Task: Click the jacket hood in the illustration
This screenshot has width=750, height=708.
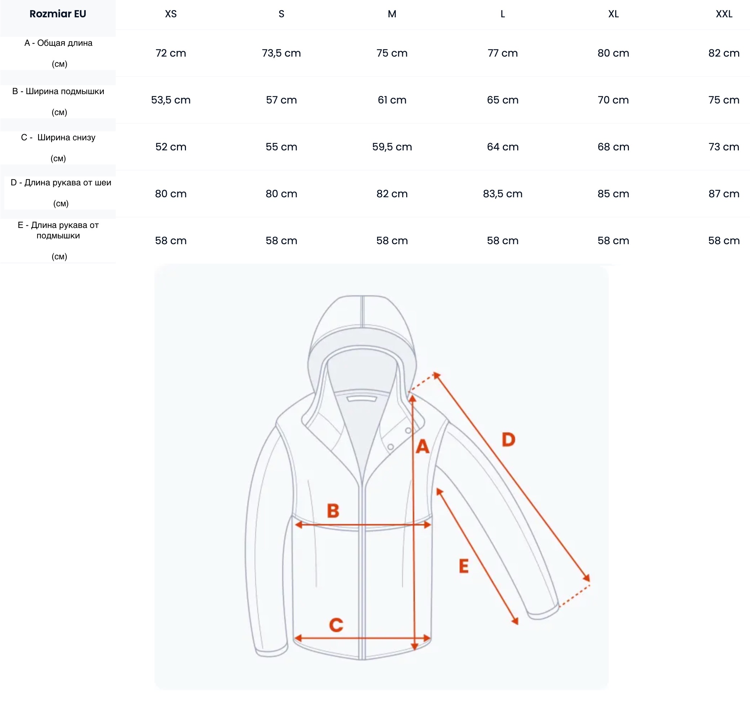Action: (361, 325)
